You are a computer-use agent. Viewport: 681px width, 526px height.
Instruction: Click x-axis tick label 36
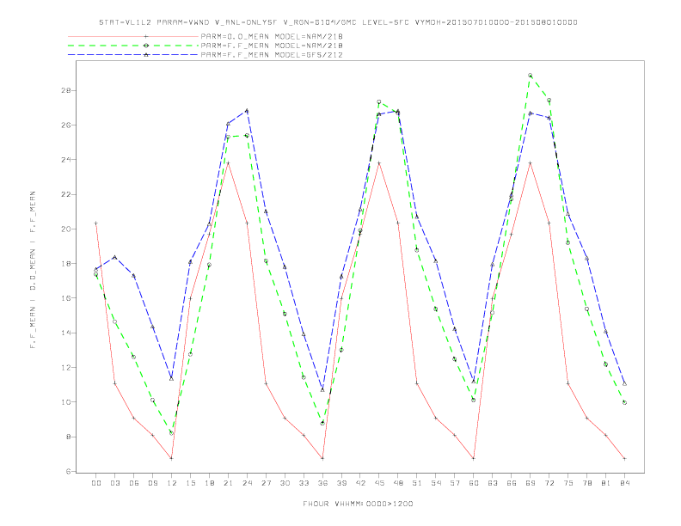[x=322, y=483]
